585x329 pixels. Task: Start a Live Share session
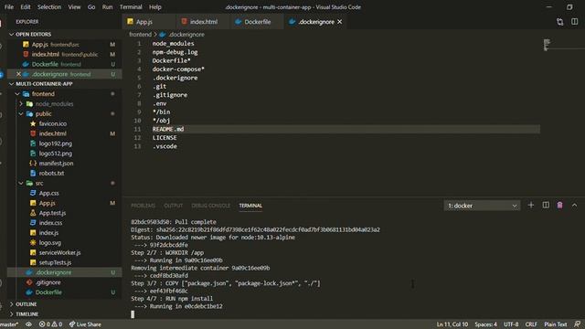85,324
